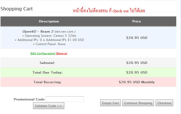
Task: Click the Description column header
Action: click(49, 21)
